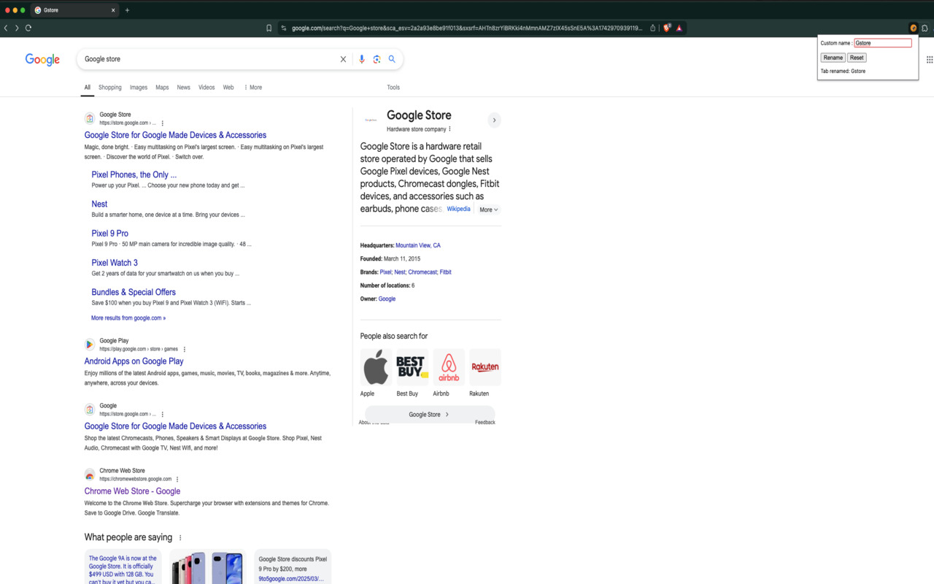934x584 pixels.
Task: Click the Feedback link under knowledge panel
Action: (x=485, y=423)
